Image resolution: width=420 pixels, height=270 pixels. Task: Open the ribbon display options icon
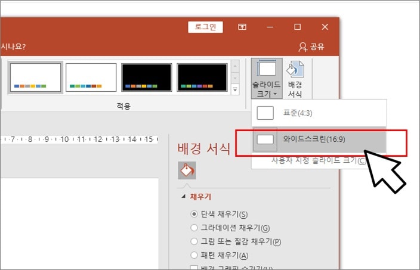point(242,27)
